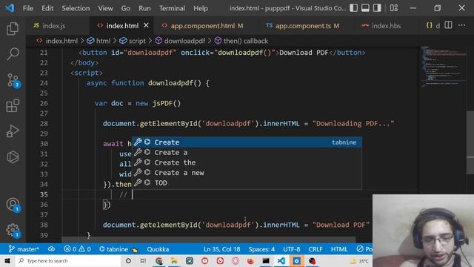The width and height of the screenshot is (474, 267).
Task: Click VS Code taskbar icon
Action: (x=281, y=260)
